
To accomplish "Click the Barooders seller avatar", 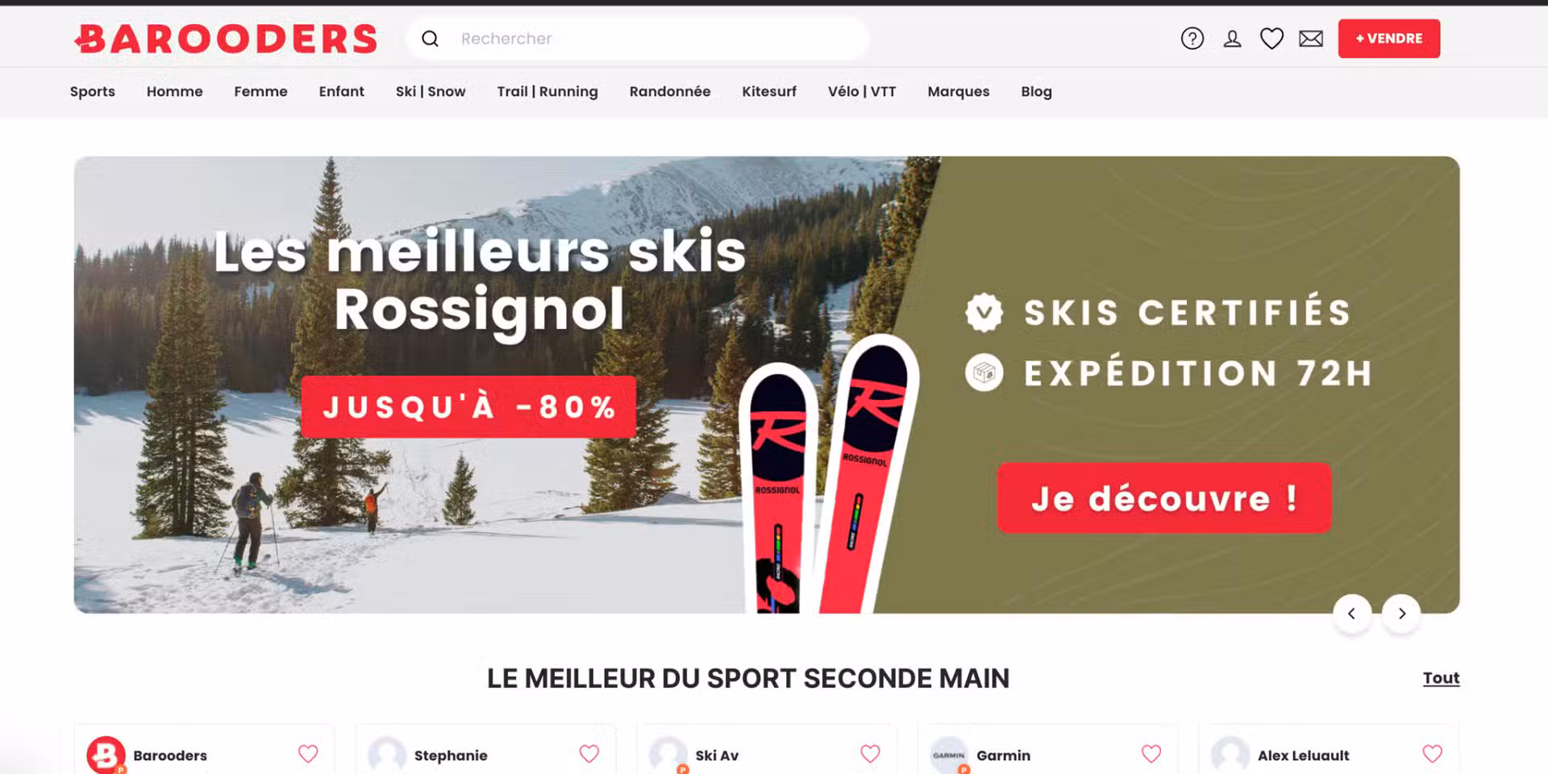I will 106,755.
